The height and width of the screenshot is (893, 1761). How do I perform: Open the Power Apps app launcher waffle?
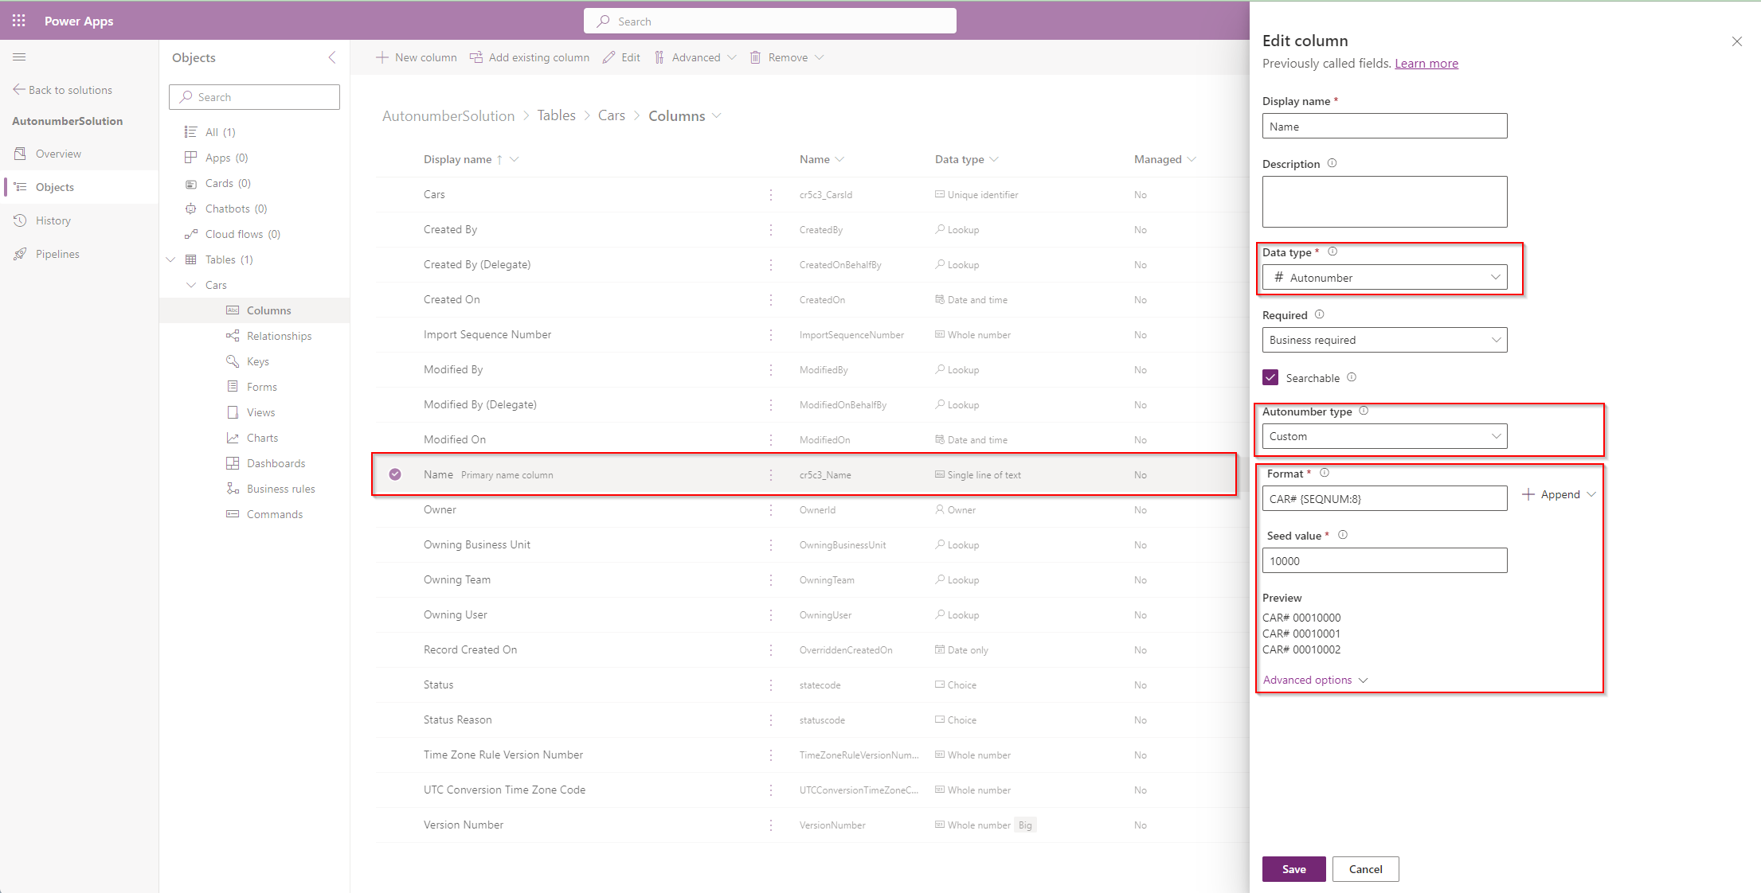click(19, 21)
